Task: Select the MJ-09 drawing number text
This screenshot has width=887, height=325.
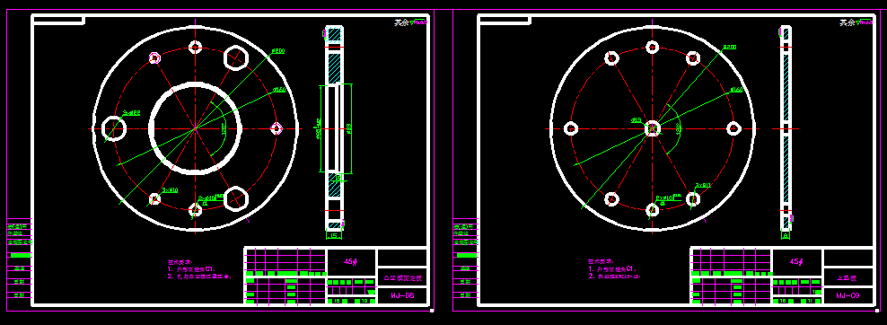Action: pos(848,295)
